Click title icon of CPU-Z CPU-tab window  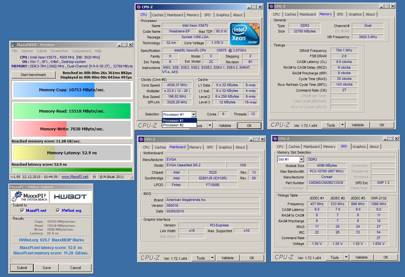(x=138, y=7)
